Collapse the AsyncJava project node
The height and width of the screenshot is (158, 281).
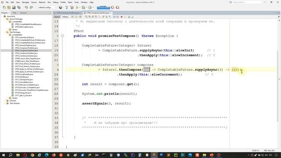(x=2, y=16)
